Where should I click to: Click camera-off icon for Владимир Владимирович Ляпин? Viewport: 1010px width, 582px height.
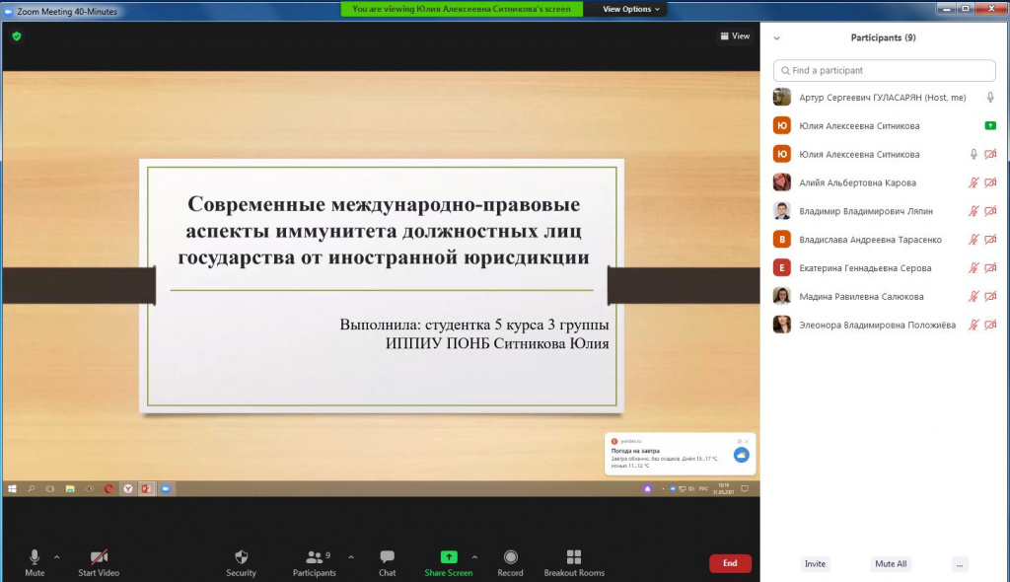pos(990,211)
